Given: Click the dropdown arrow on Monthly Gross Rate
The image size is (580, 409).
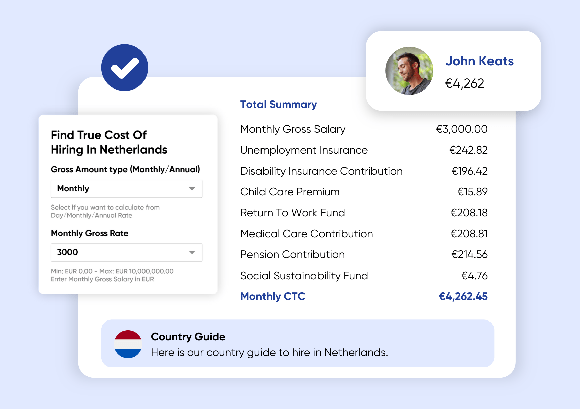Looking at the screenshot, I should pos(192,252).
